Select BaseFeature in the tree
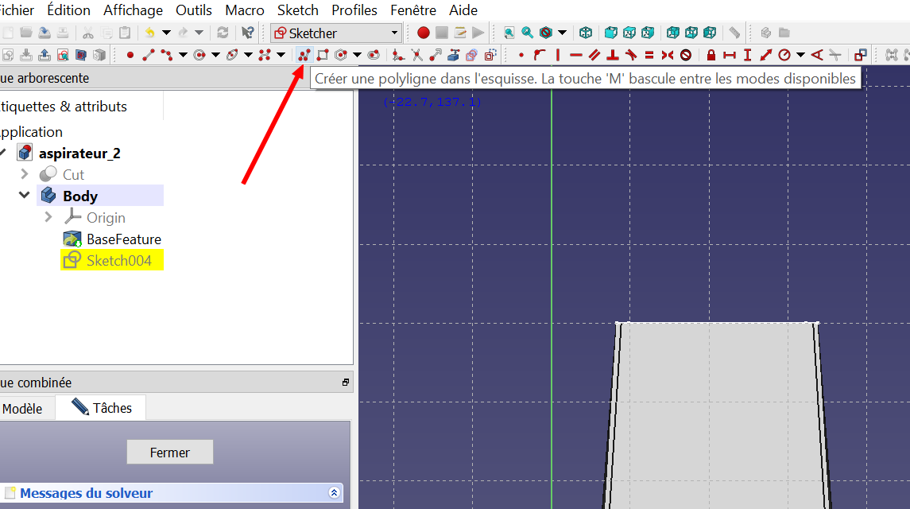Image resolution: width=910 pixels, height=509 pixels. tap(112, 239)
